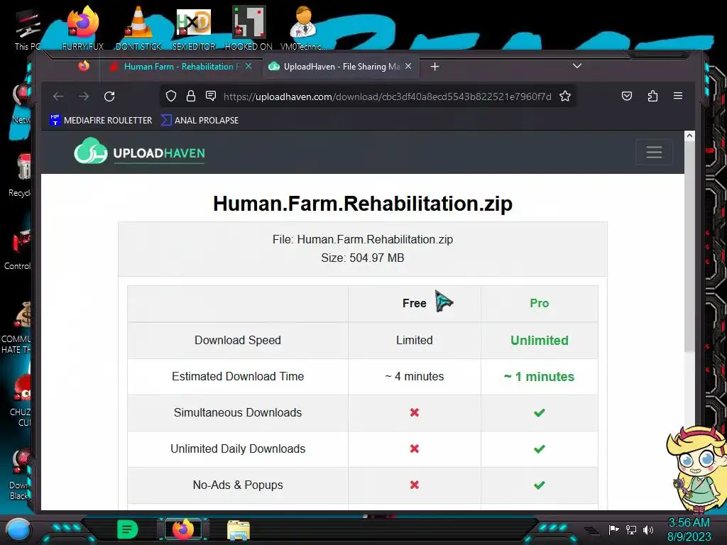The width and height of the screenshot is (727, 545).
Task: Click red X for Simultaneous Downloads
Action: (415, 412)
